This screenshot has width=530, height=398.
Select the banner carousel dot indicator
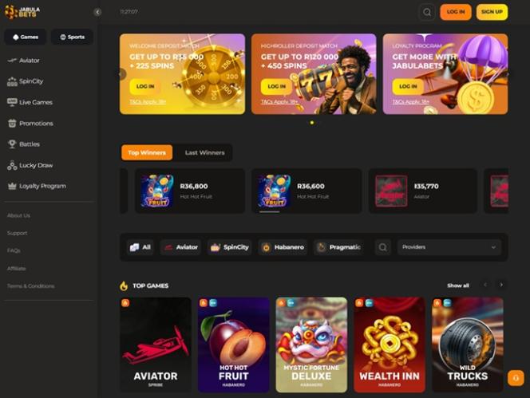point(311,123)
